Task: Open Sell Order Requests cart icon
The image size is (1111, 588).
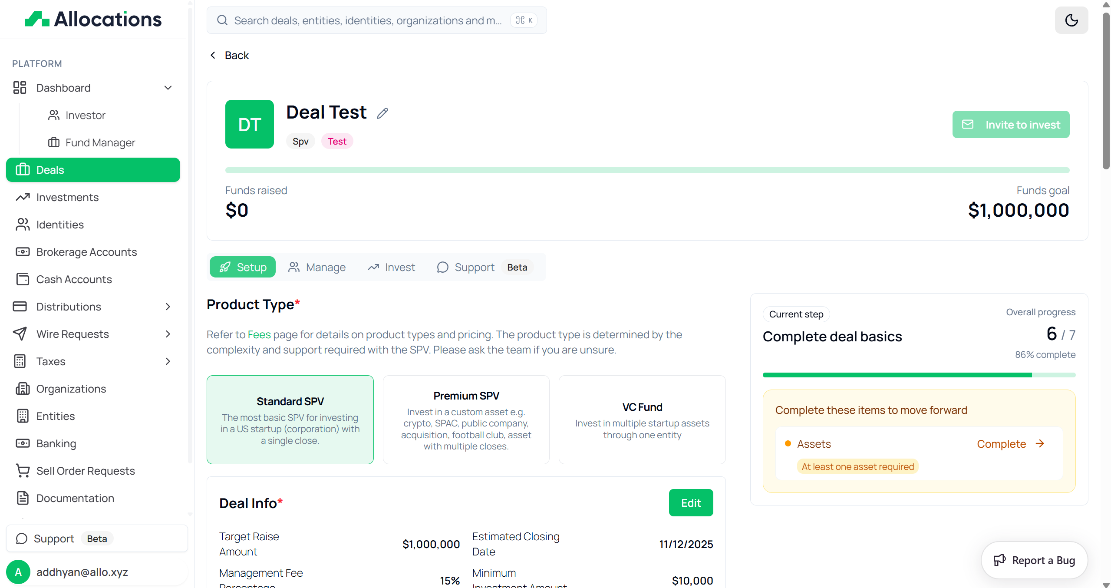Action: (23, 471)
